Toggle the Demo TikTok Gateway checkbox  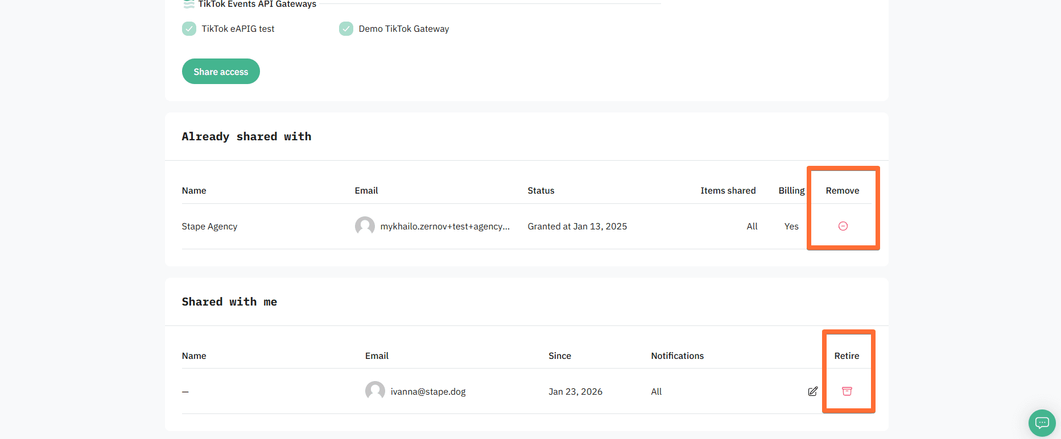[346, 28]
